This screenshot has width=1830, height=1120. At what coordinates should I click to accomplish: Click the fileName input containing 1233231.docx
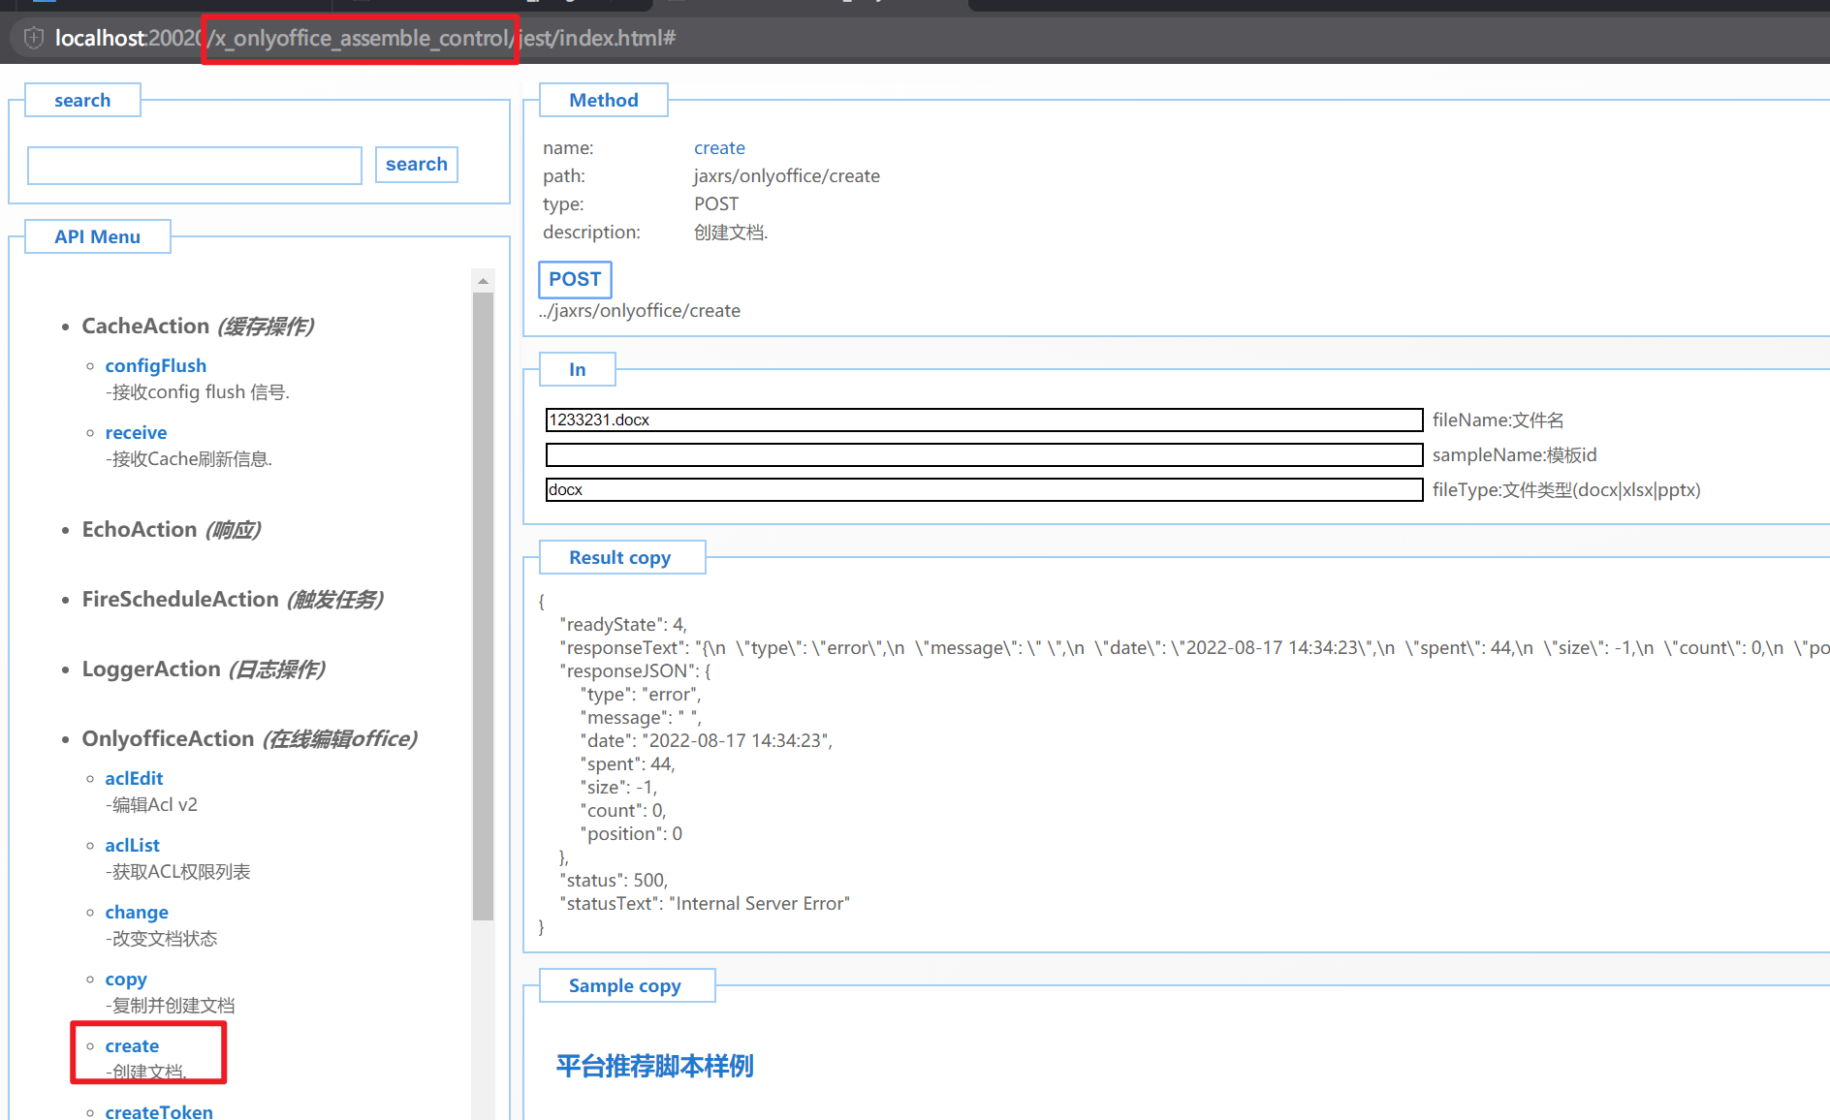pos(983,420)
